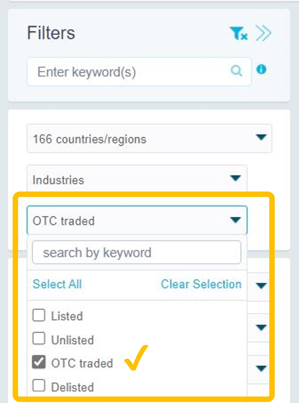Viewport: 299px width, 403px height.
Task: Uncheck the OTC traded checkbox
Action: click(x=39, y=362)
